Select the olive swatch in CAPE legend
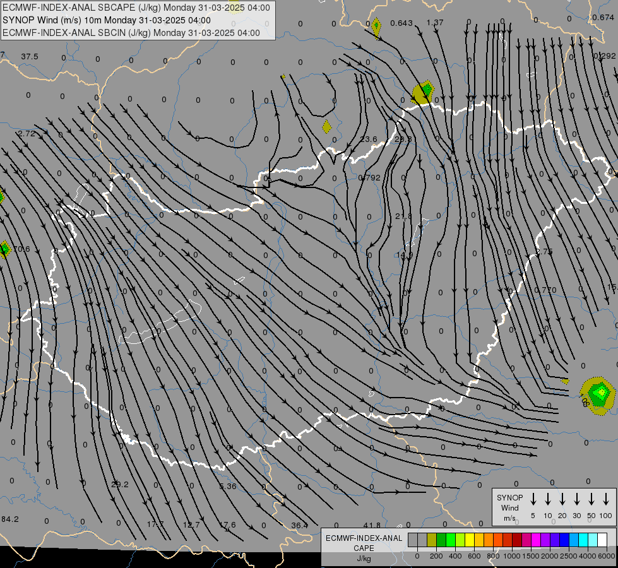The width and height of the screenshot is (618, 568). [x=432, y=540]
